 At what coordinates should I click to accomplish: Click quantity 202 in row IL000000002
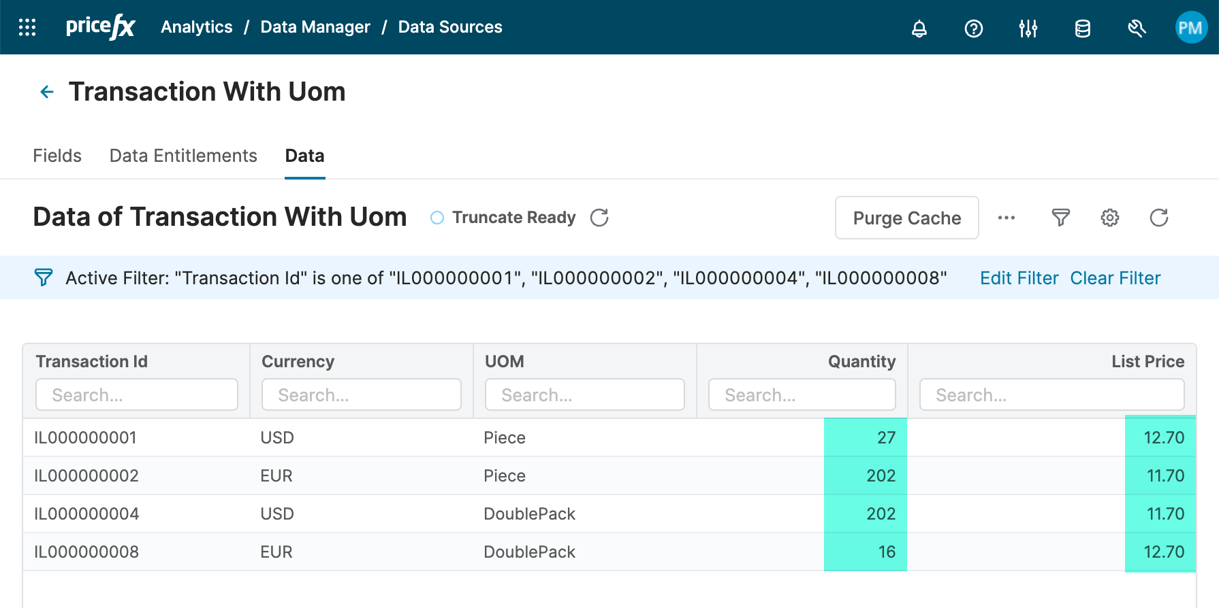tap(881, 475)
